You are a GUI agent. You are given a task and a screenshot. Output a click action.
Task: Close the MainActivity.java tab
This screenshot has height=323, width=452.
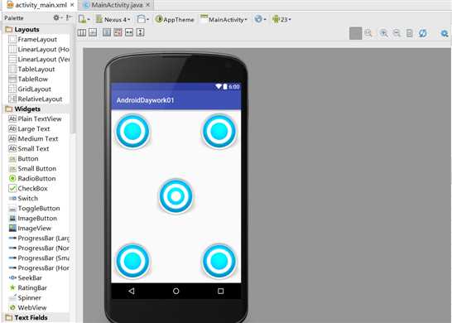(148, 5)
